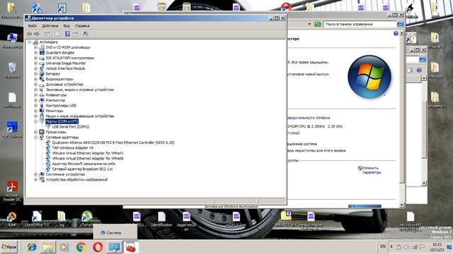Launch Windows Media Player from taskbar
The width and height of the screenshot is (453, 254).
click(64, 247)
